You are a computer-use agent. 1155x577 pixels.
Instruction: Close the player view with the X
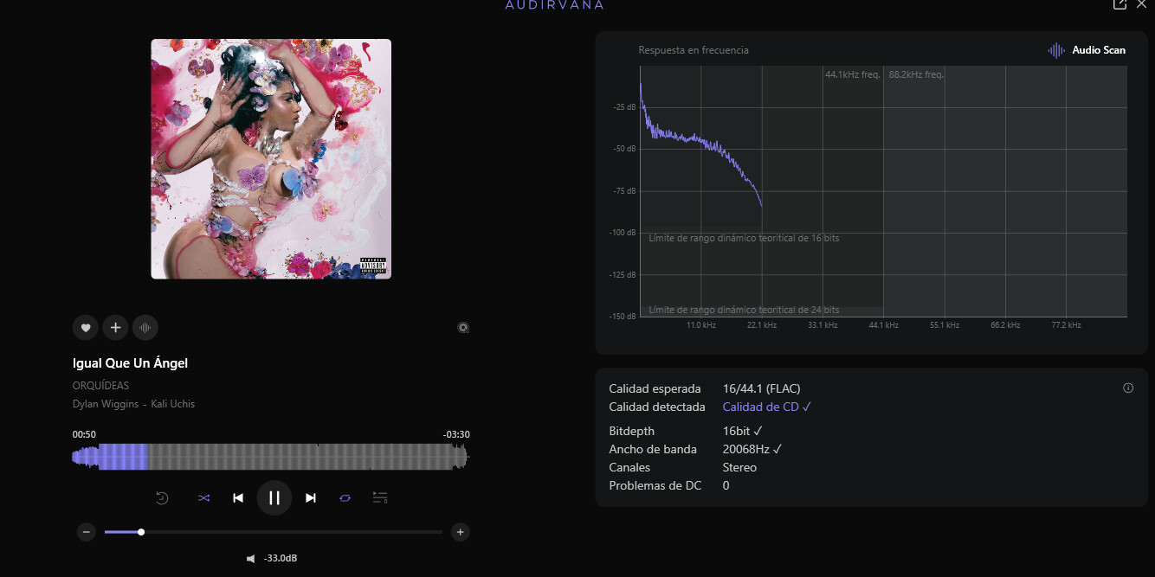(x=1141, y=4)
